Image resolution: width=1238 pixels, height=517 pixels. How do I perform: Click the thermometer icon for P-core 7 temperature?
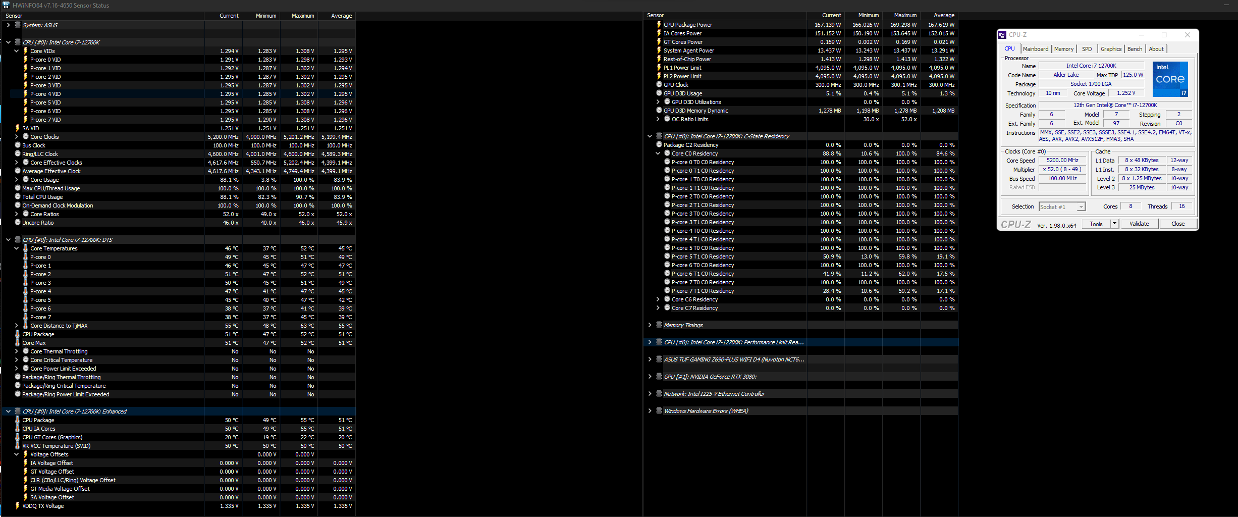point(25,317)
